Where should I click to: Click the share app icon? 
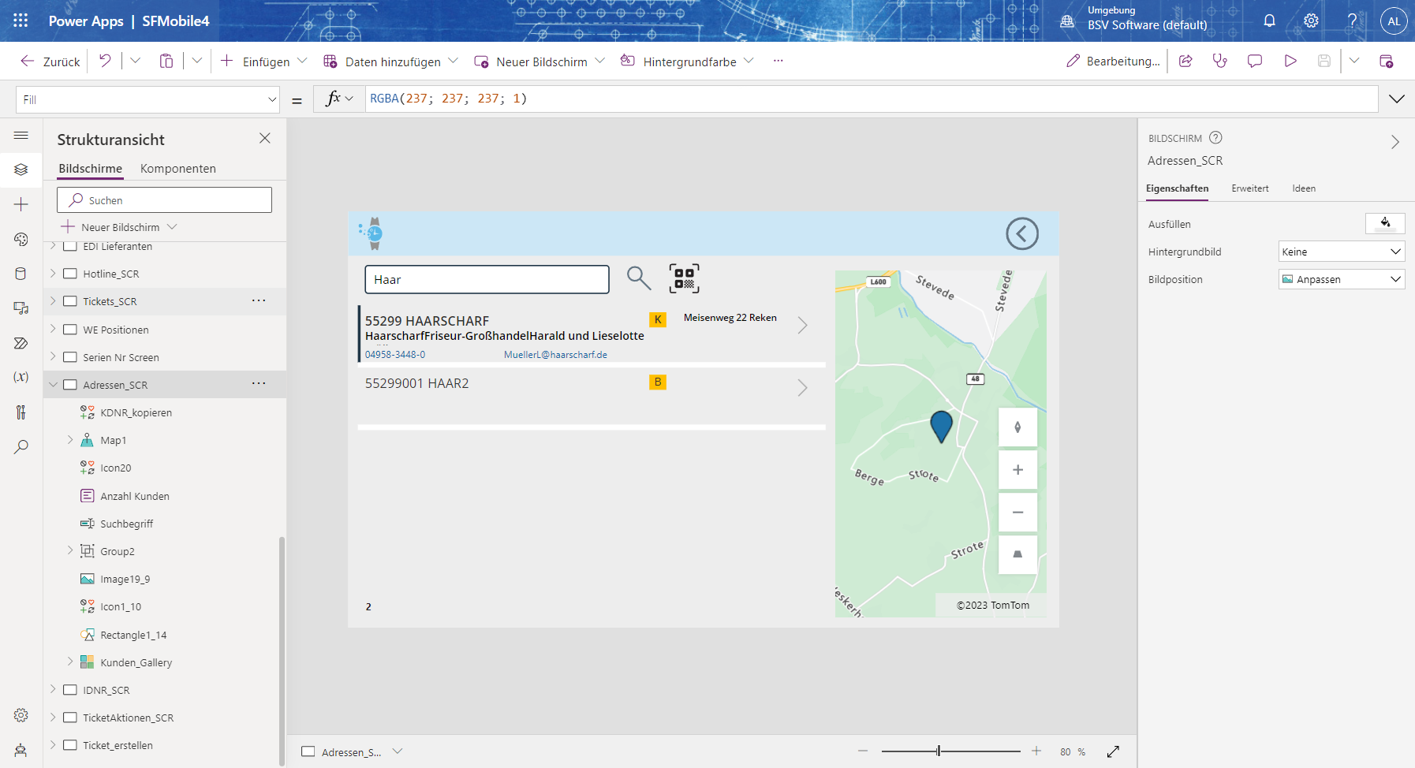(x=1185, y=61)
